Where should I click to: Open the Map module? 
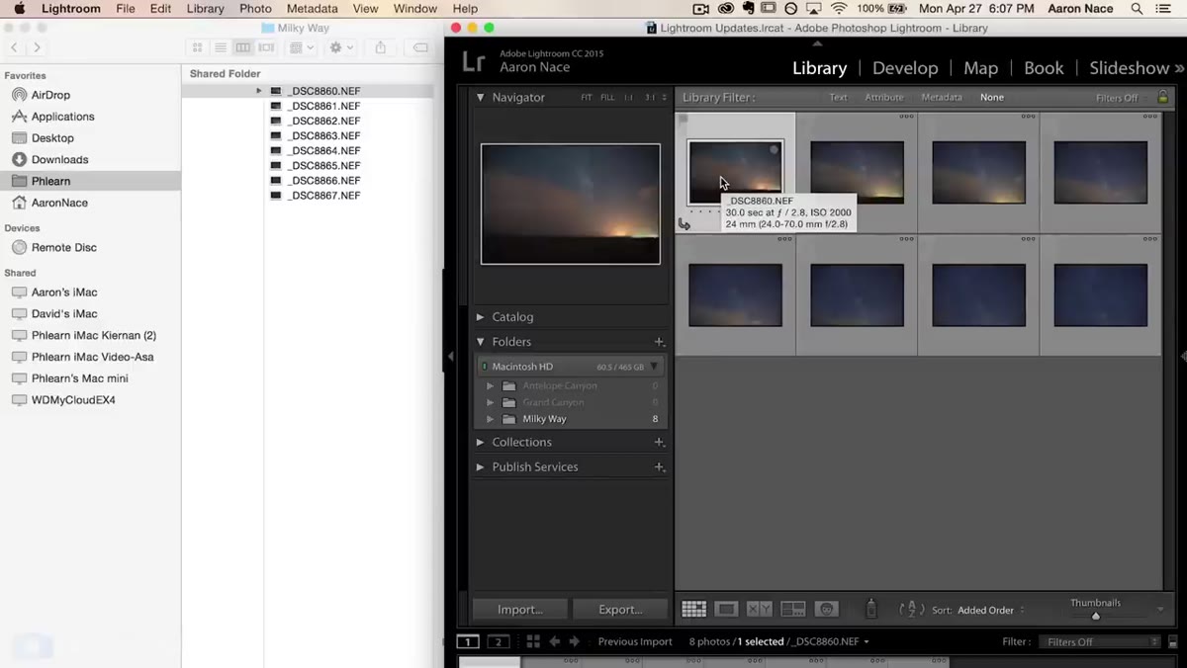pos(980,68)
